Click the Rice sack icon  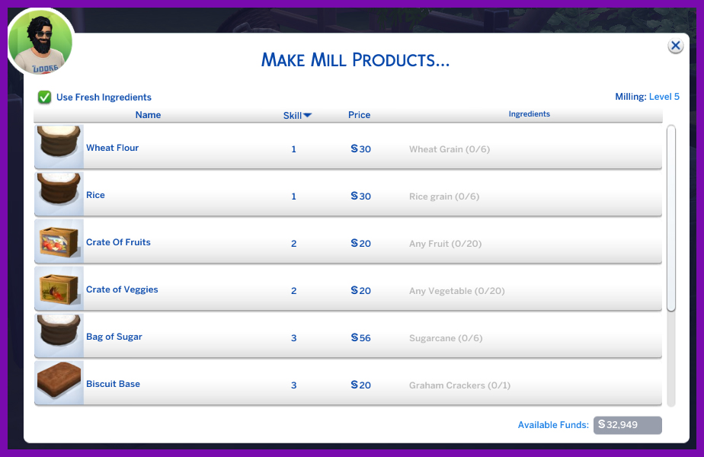(59, 193)
